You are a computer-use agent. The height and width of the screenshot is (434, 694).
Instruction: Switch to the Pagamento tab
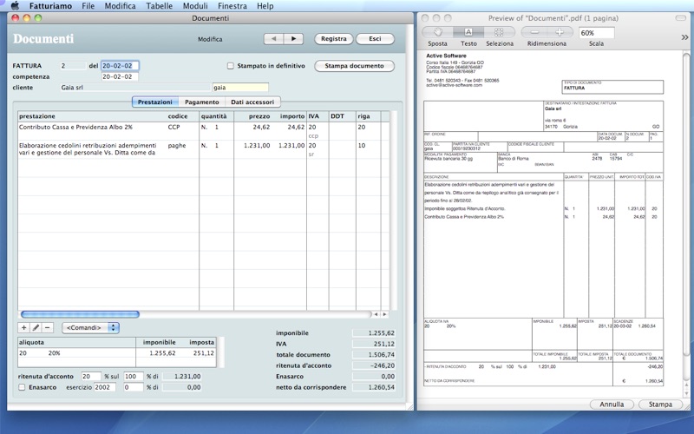pos(202,102)
